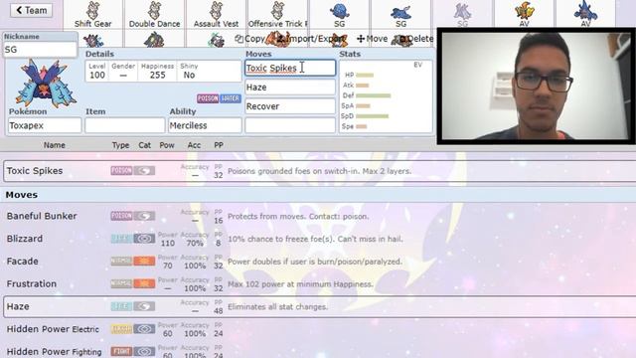The height and width of the screenshot is (358, 636).
Task: Focus the Recover move slot field
Action: tap(290, 106)
